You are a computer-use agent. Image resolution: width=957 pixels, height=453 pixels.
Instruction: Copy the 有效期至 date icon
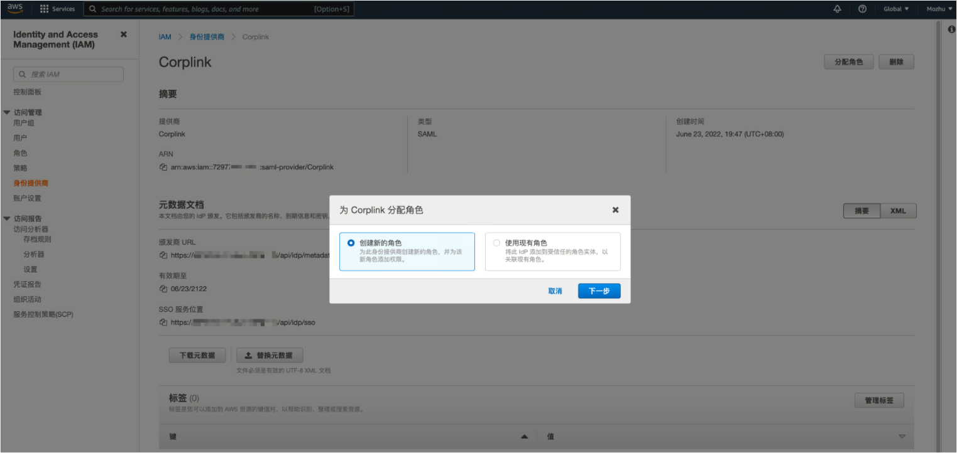coord(163,289)
